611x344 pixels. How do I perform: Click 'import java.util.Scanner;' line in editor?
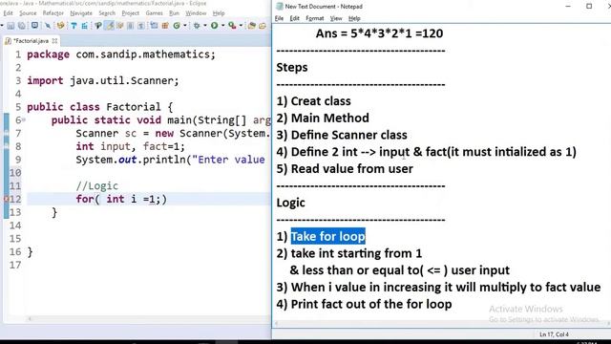103,80
